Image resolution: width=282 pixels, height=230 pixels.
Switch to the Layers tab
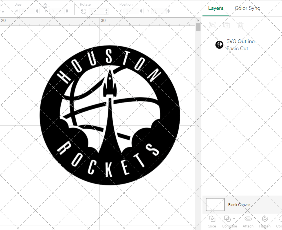click(215, 8)
